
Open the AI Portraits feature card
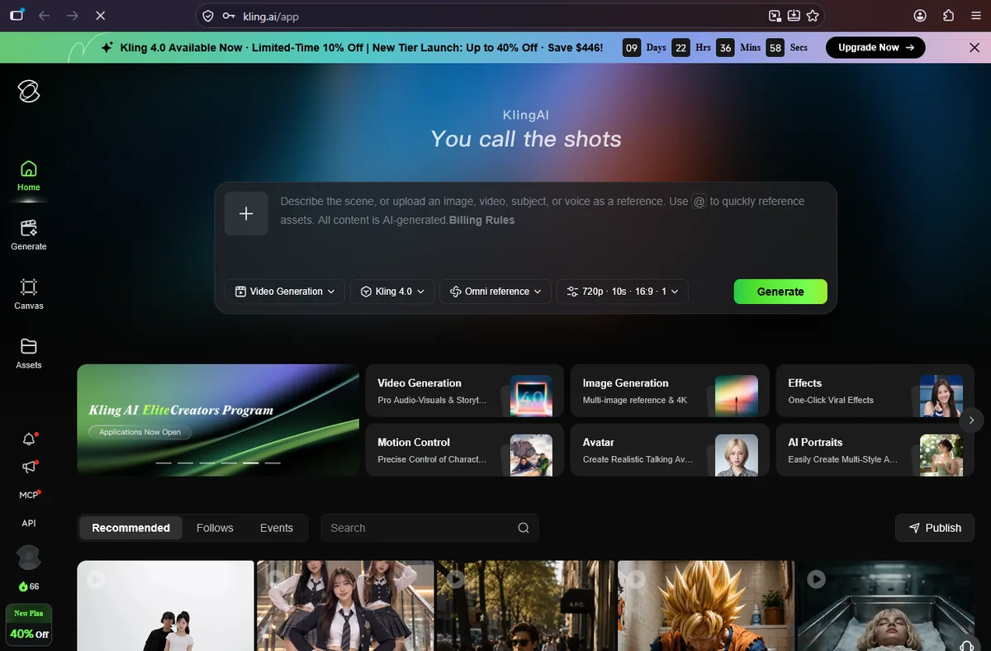click(x=875, y=450)
